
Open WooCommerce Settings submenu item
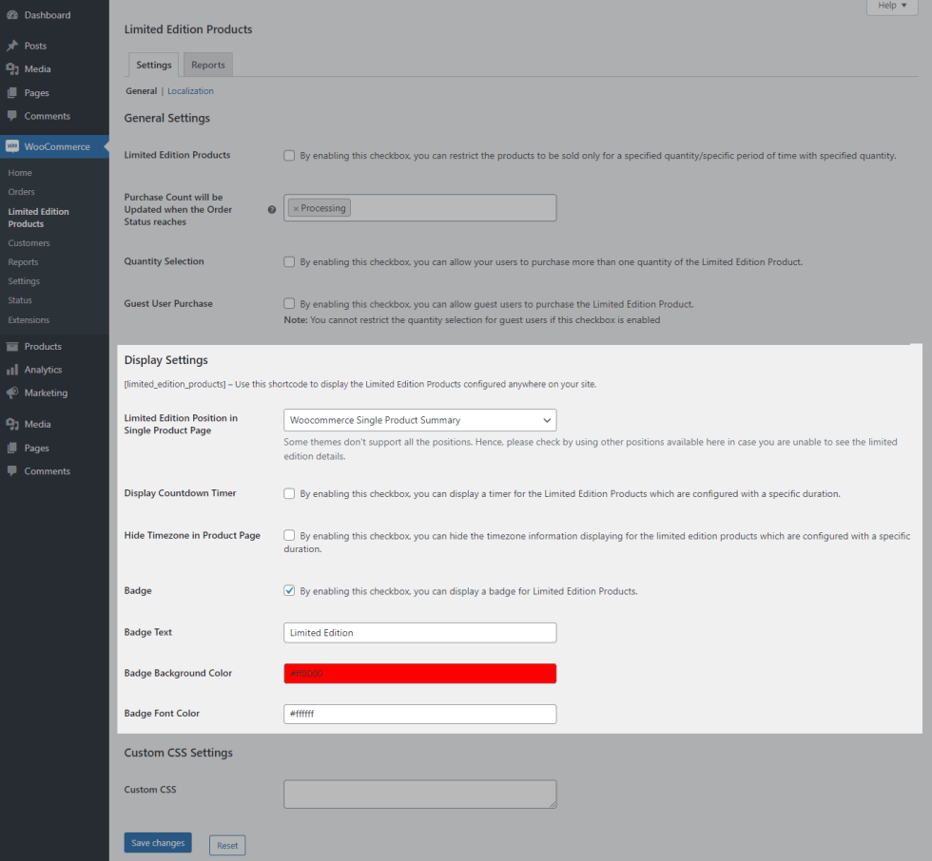click(x=24, y=281)
